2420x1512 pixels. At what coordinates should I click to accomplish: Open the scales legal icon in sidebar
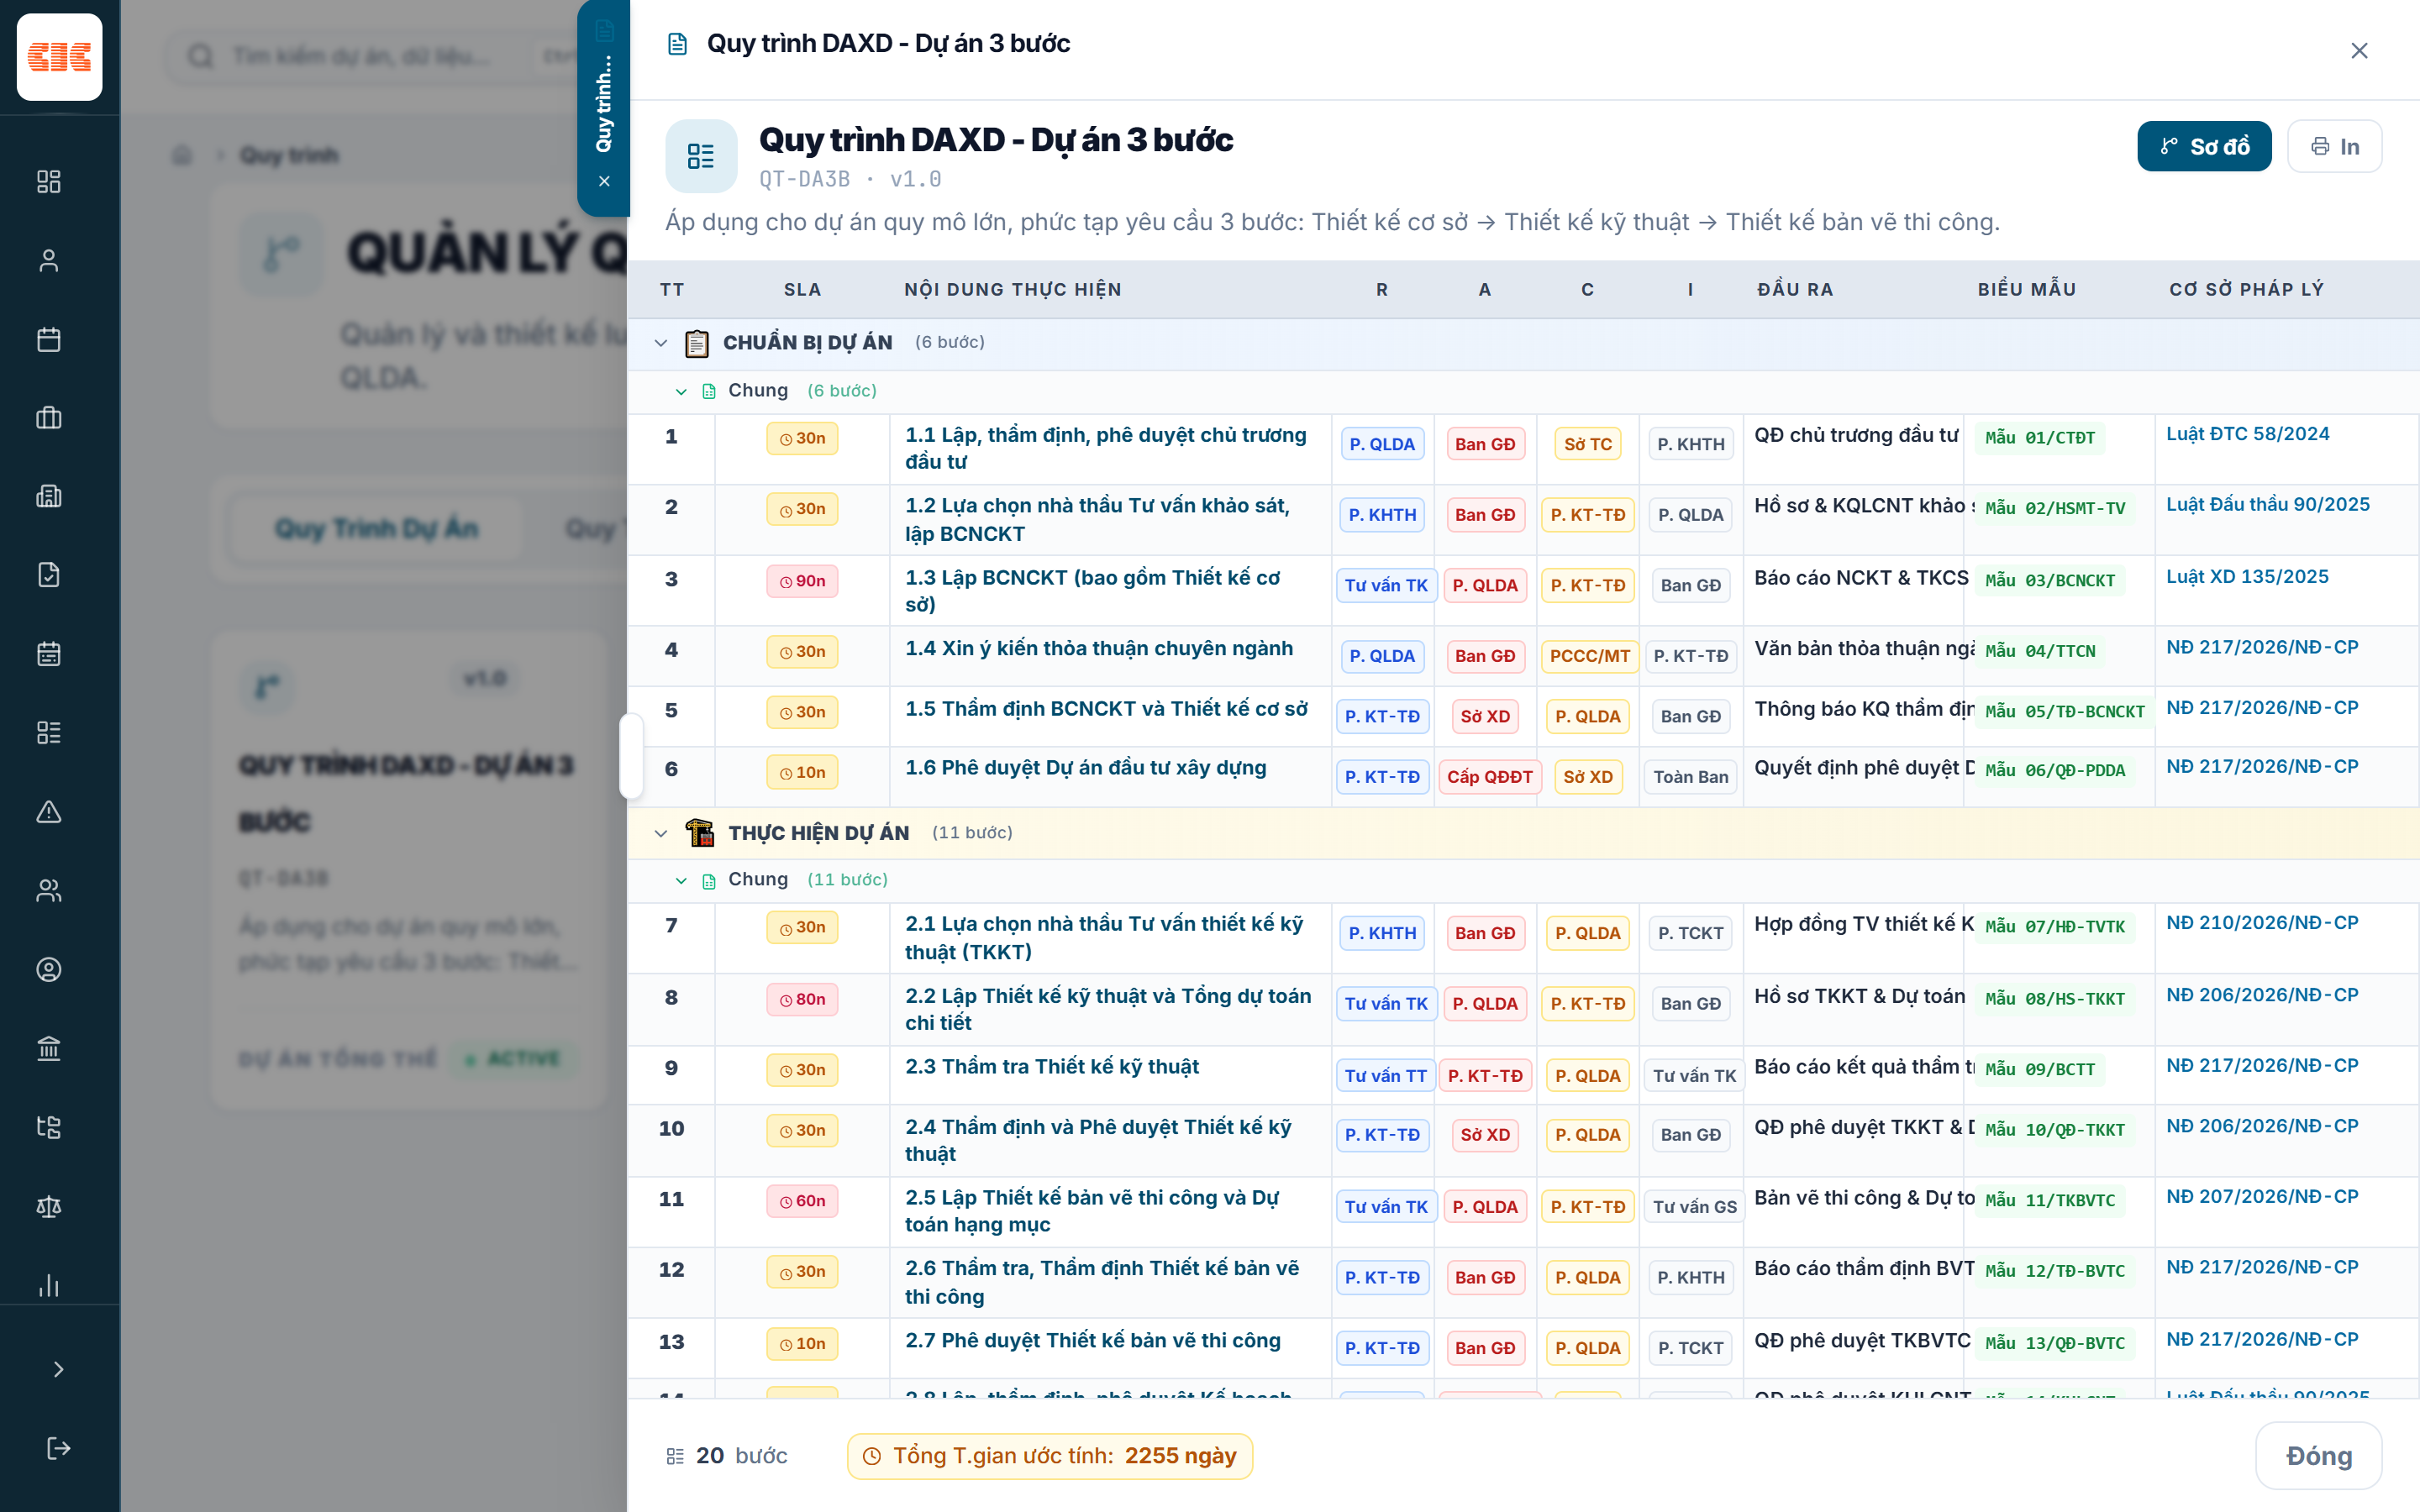[49, 1206]
